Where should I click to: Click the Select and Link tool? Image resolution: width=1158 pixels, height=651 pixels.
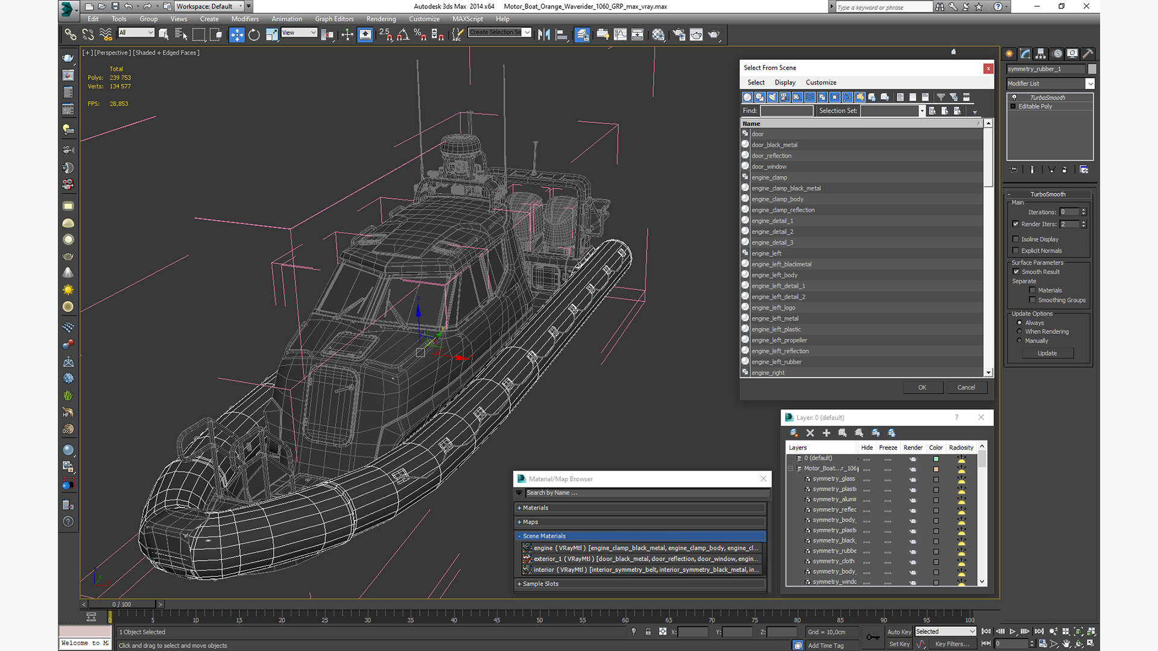click(71, 34)
